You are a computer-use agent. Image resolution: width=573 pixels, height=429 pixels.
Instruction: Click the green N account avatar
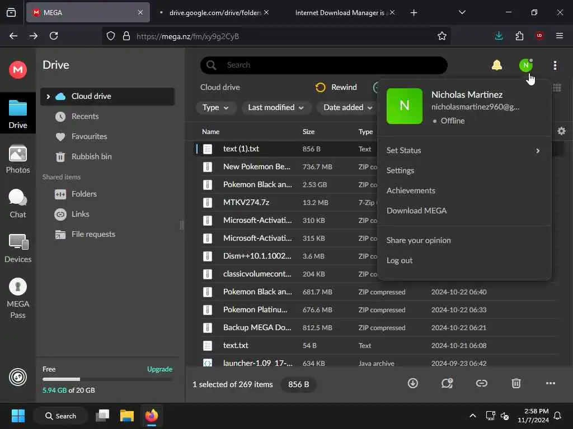pyautogui.click(x=525, y=65)
